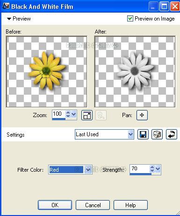The height and width of the screenshot is (216, 180).
Task: Click the Zoom blue slider bar
Action: pos(59,119)
